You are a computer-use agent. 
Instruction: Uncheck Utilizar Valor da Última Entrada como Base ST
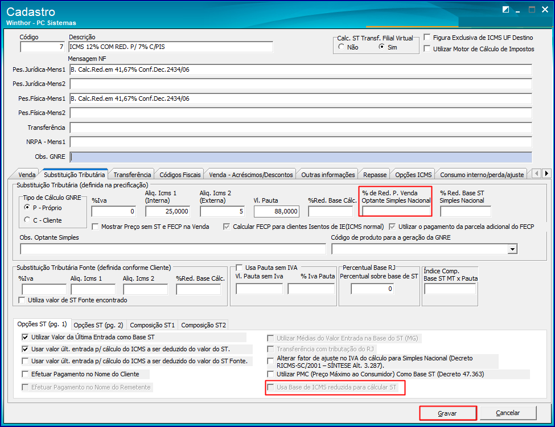point(25,337)
